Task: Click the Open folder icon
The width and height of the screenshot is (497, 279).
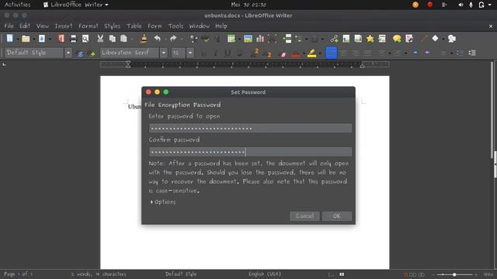Action: pyautogui.click(x=26, y=39)
